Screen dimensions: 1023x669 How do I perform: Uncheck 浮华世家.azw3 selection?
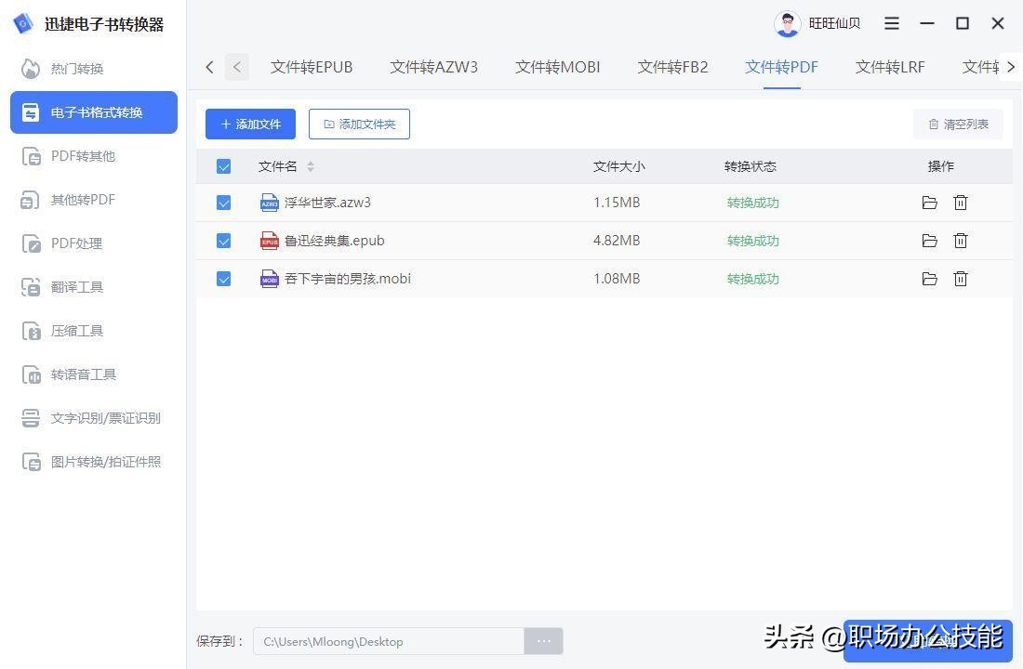tap(223, 202)
